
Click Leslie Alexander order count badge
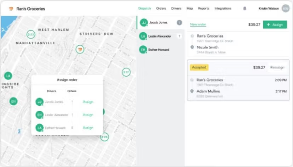(179, 36)
